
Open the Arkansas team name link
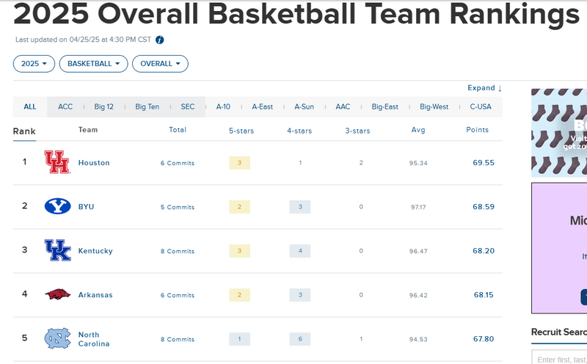click(95, 295)
